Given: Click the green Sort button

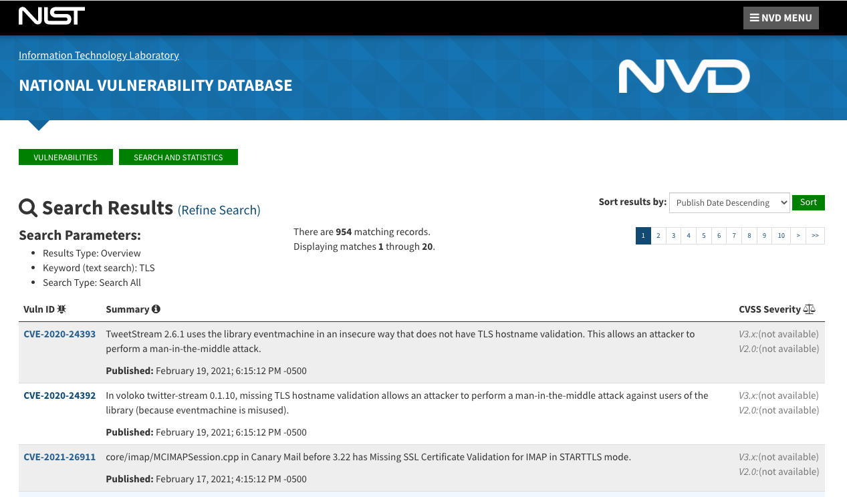Looking at the screenshot, I should [x=808, y=202].
